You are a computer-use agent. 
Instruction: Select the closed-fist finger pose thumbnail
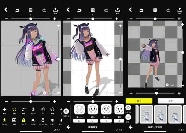175,114
